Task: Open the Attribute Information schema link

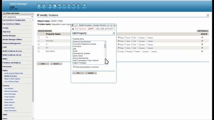Action: pos(11,91)
